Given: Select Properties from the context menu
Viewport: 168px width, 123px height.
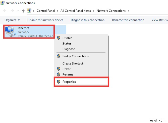Looking at the screenshot, I should click(69, 82).
